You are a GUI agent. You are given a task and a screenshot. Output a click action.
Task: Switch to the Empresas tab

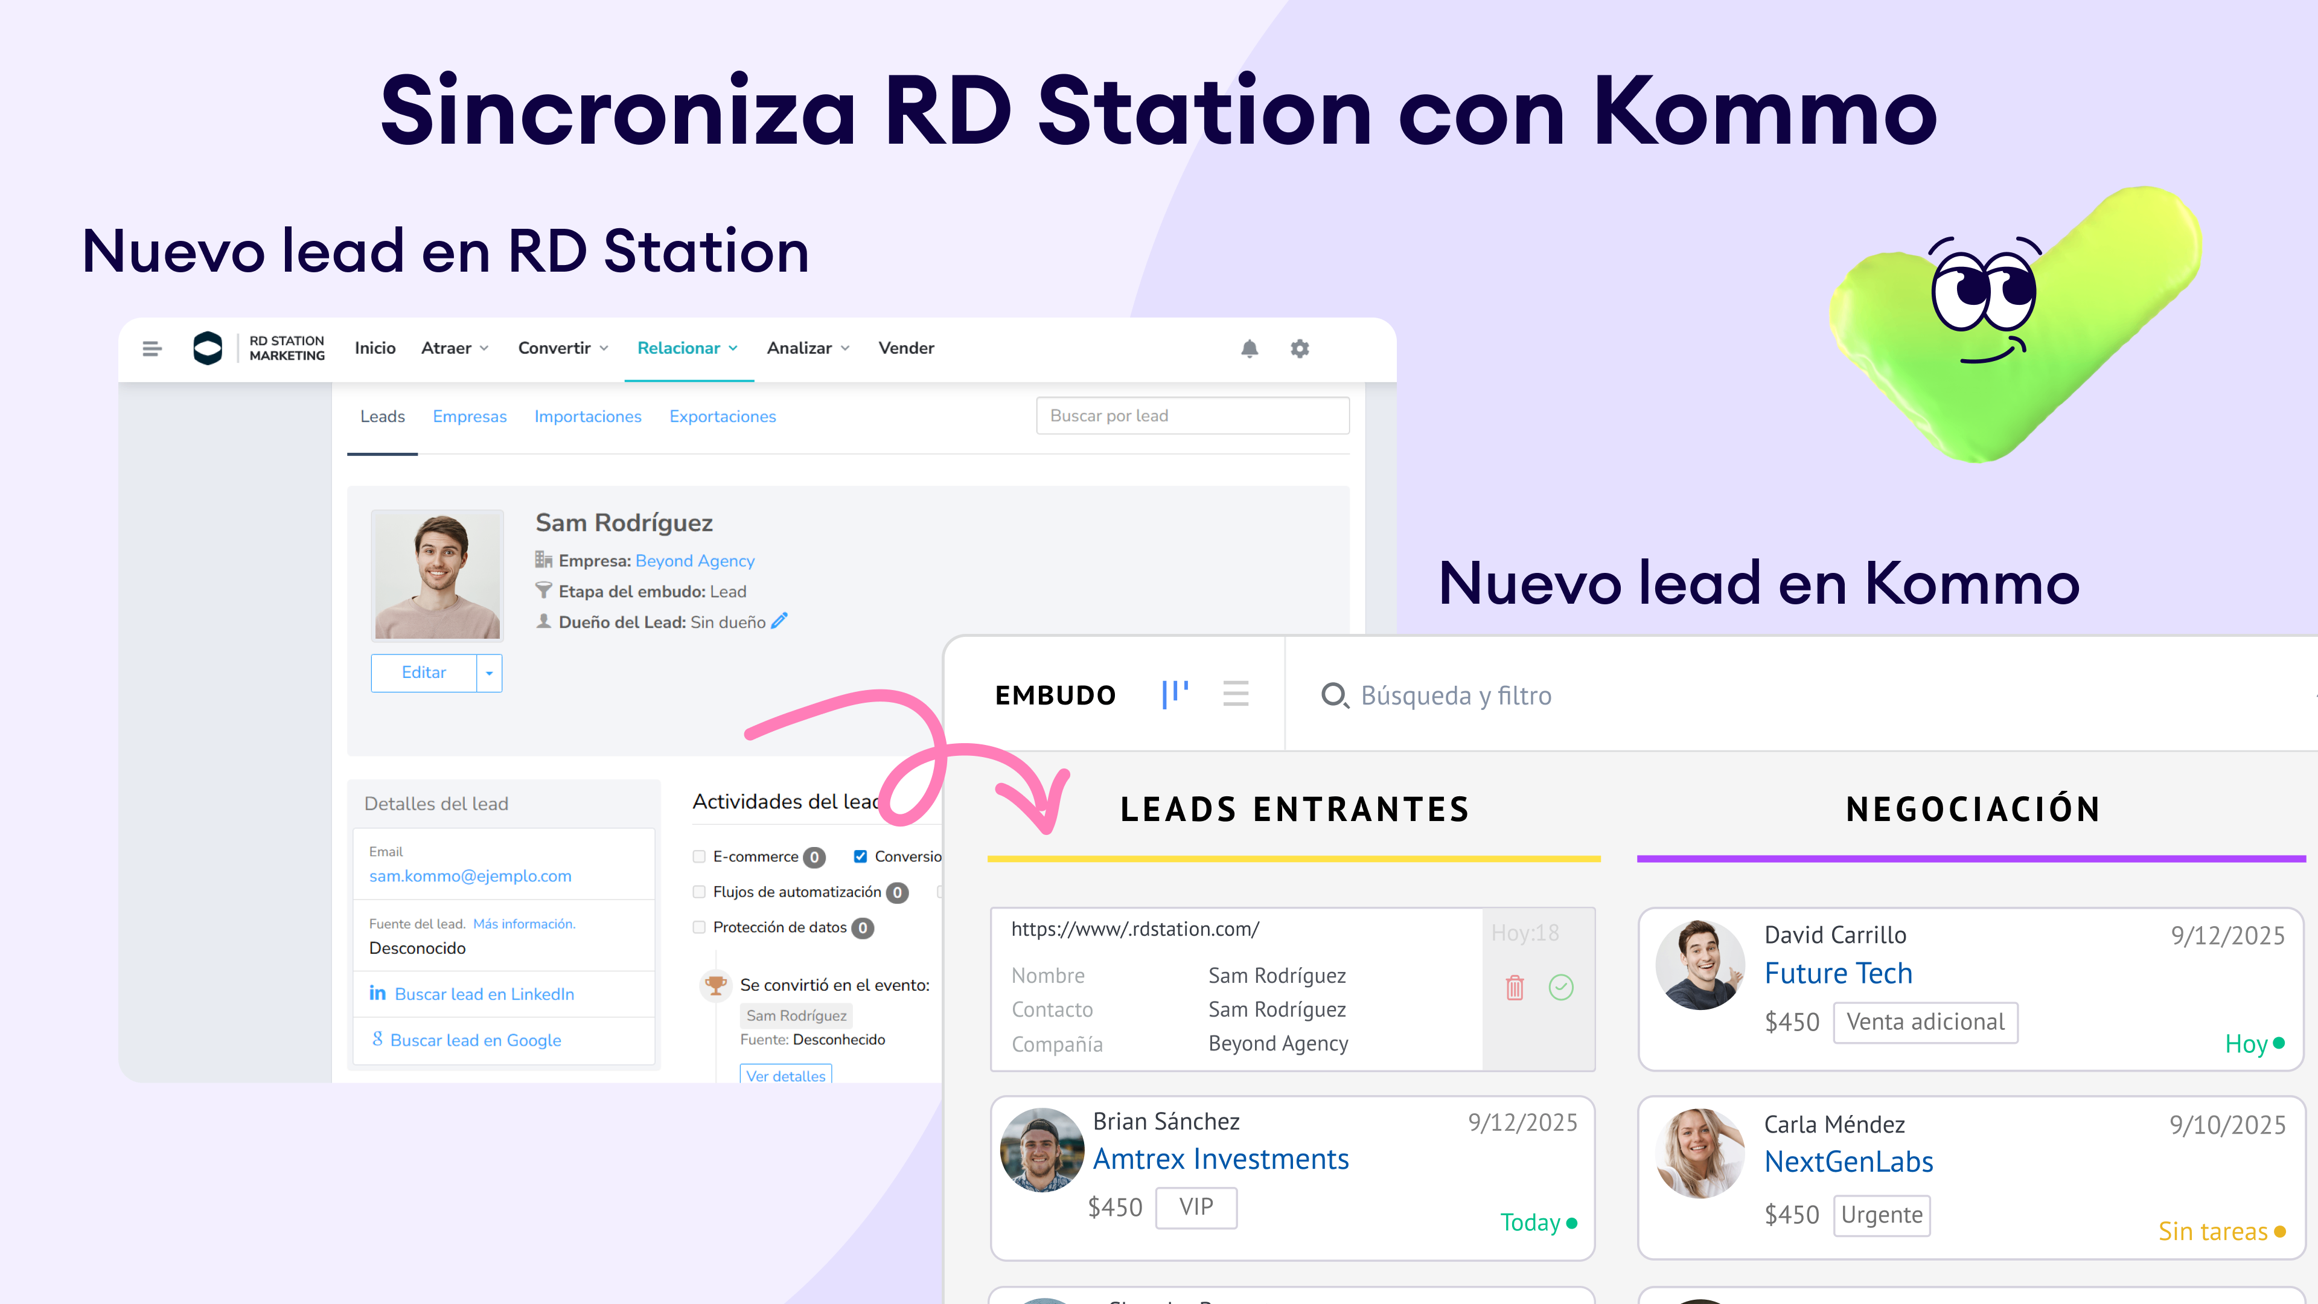click(469, 417)
